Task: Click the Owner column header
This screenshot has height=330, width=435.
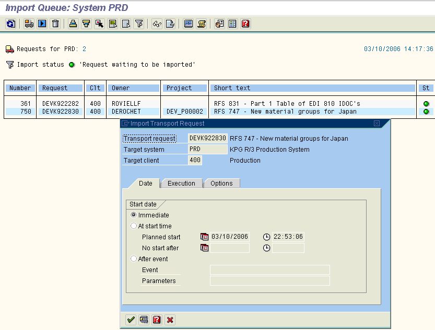Action: point(134,88)
